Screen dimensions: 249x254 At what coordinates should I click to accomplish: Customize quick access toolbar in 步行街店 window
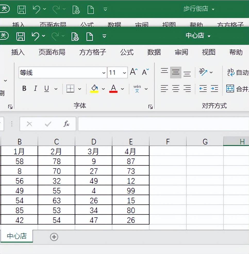pyautogui.click(x=105, y=9)
